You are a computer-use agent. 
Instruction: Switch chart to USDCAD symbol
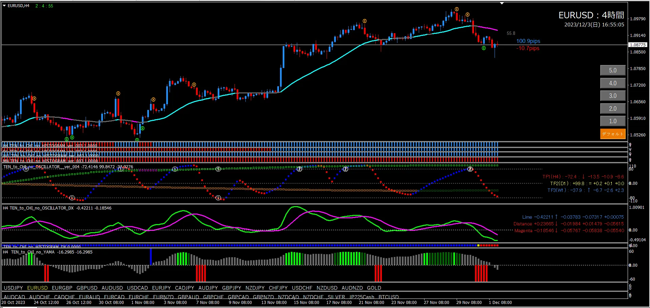pos(137,288)
